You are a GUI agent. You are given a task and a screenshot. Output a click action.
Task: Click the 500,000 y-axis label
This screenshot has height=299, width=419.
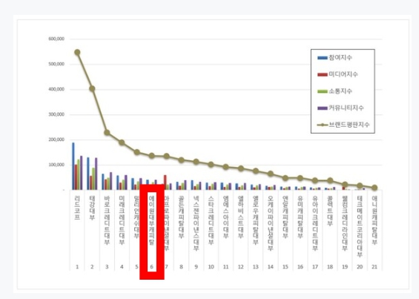pos(56,65)
